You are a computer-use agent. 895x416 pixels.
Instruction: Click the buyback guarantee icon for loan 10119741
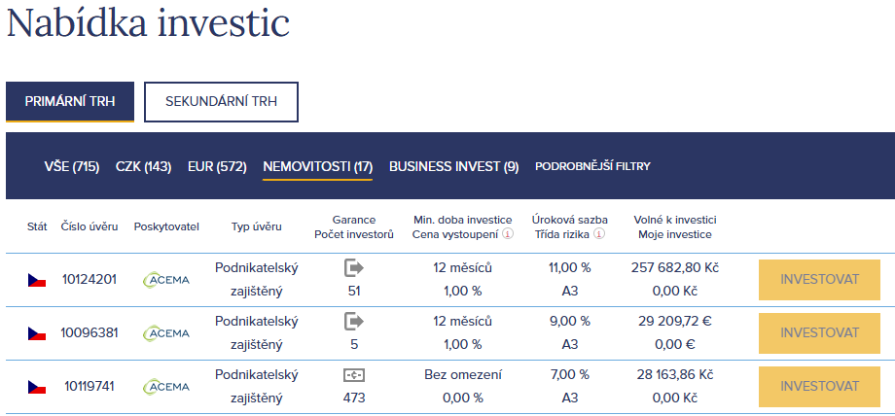click(x=354, y=375)
